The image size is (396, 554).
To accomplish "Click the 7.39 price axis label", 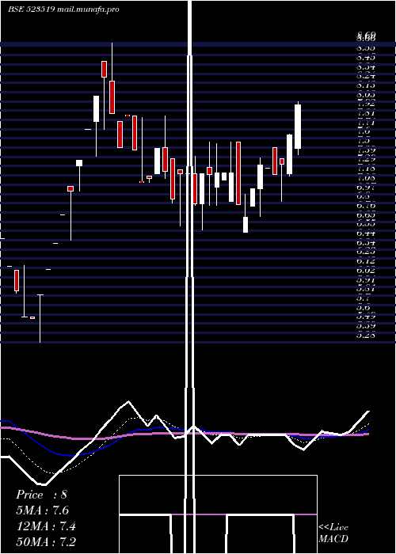I will pos(366,150).
